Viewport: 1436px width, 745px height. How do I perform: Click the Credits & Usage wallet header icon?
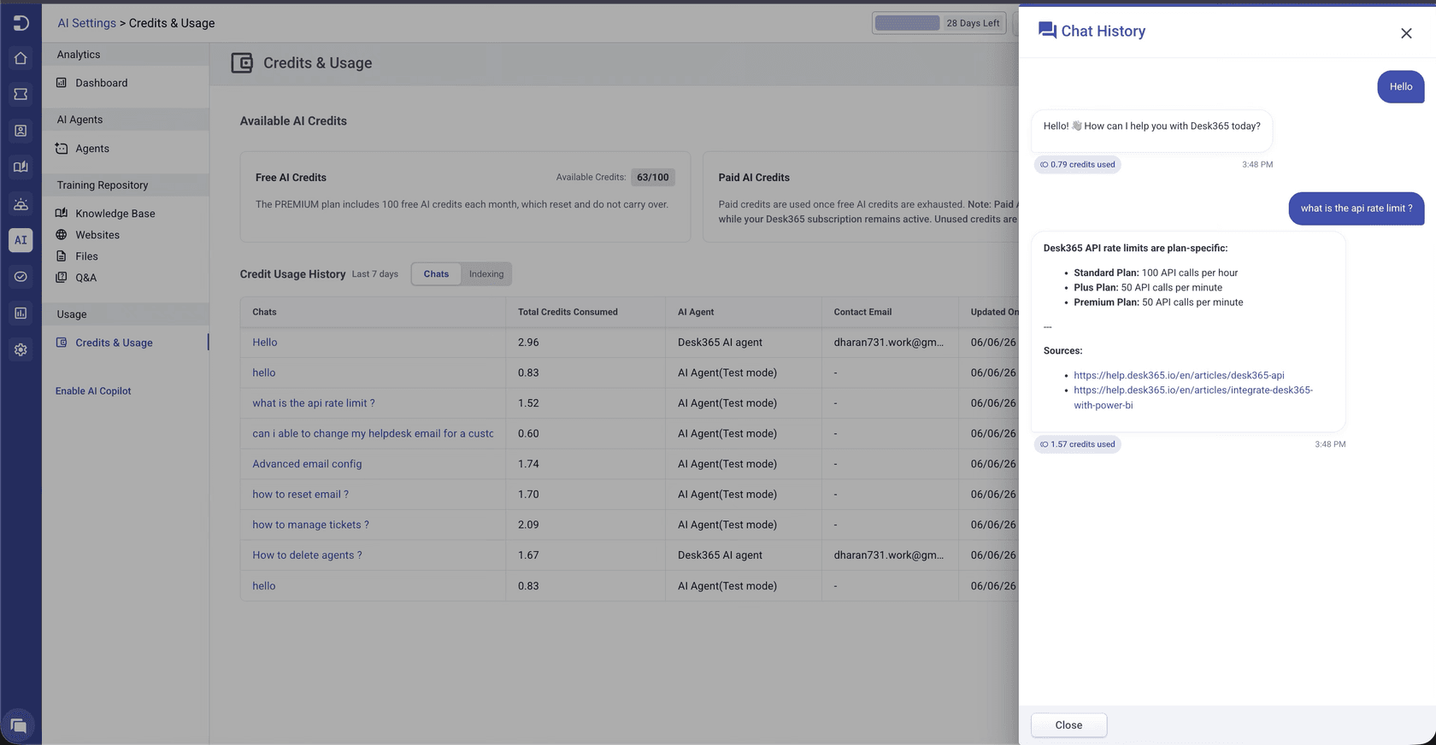coord(242,63)
